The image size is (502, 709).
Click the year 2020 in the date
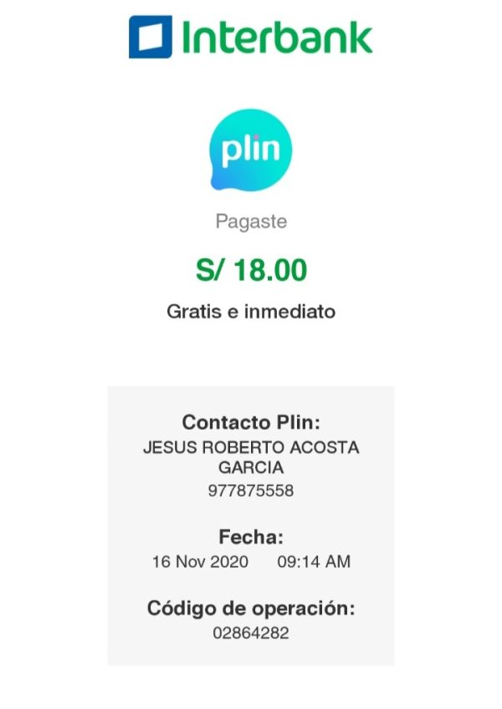[x=229, y=562]
